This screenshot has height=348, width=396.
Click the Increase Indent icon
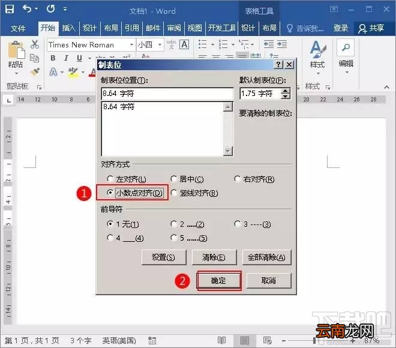coord(282,44)
